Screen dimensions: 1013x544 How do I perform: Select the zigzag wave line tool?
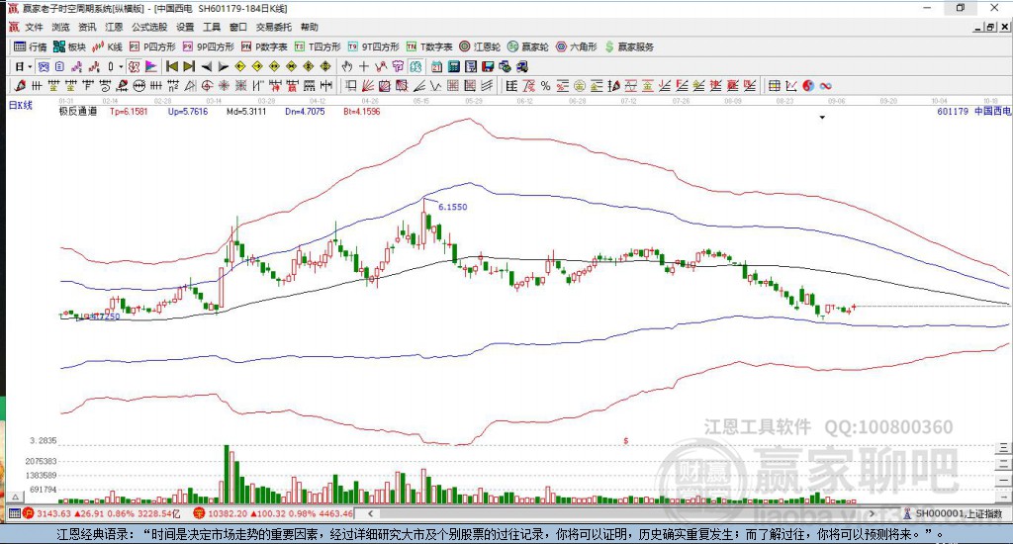tap(436, 85)
